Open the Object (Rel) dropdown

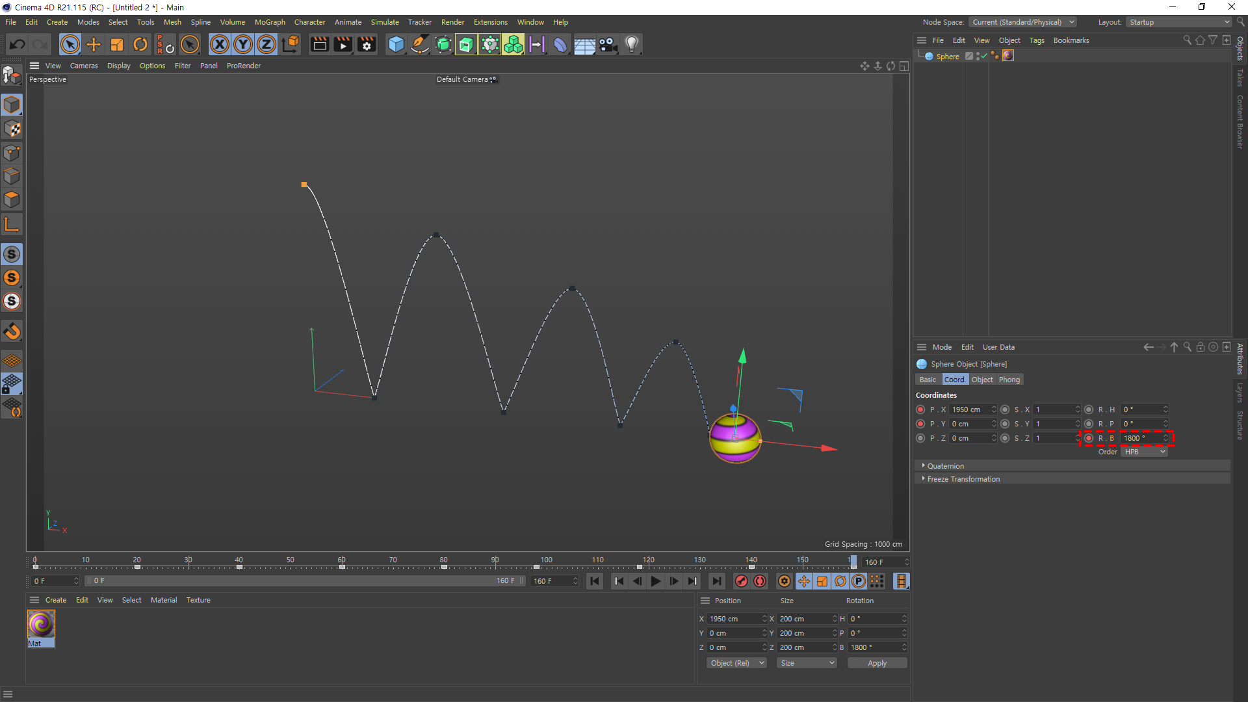point(736,663)
